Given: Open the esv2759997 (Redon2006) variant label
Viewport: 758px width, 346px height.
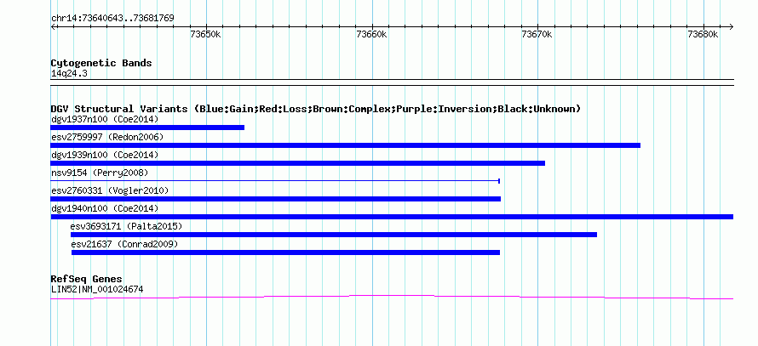Looking at the screenshot, I should click(x=107, y=137).
